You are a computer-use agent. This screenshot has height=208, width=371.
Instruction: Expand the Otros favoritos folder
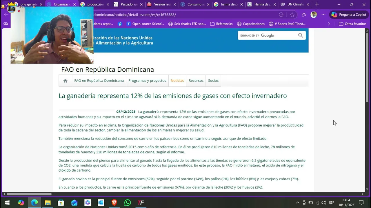tap(352, 24)
